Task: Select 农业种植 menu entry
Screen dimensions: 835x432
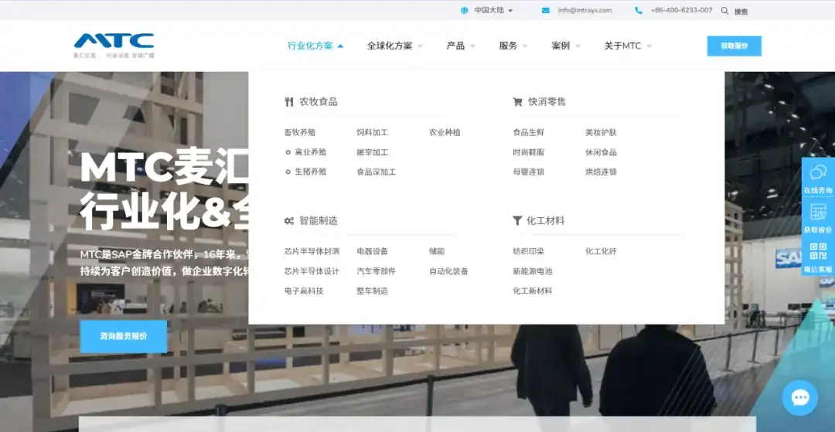Action: coord(445,132)
